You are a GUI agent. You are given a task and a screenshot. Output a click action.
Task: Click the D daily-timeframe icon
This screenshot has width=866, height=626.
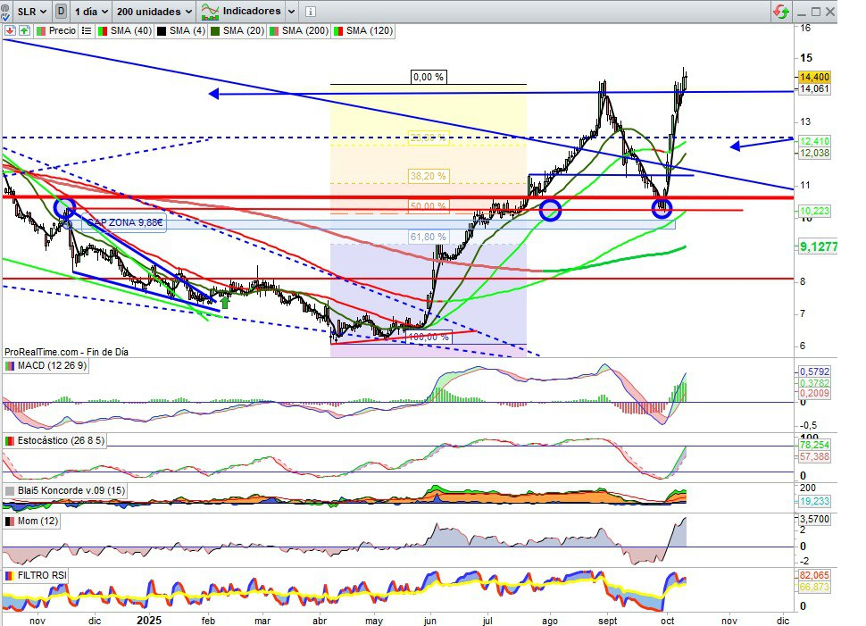pyautogui.click(x=61, y=12)
